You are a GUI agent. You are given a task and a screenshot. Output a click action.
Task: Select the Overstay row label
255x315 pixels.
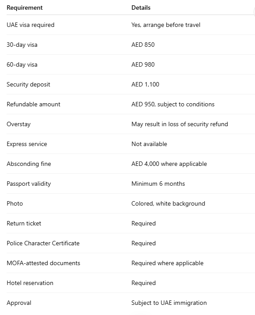pyautogui.click(x=19, y=124)
